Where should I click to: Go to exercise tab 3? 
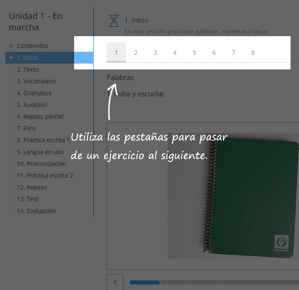click(155, 53)
